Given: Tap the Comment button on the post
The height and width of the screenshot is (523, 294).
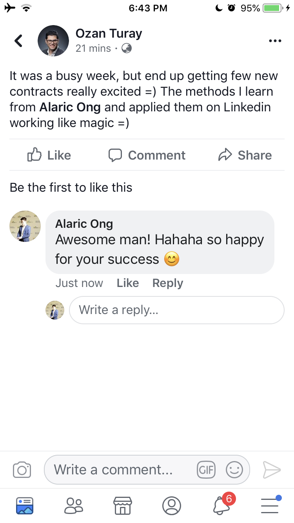Looking at the screenshot, I should click(x=147, y=155).
